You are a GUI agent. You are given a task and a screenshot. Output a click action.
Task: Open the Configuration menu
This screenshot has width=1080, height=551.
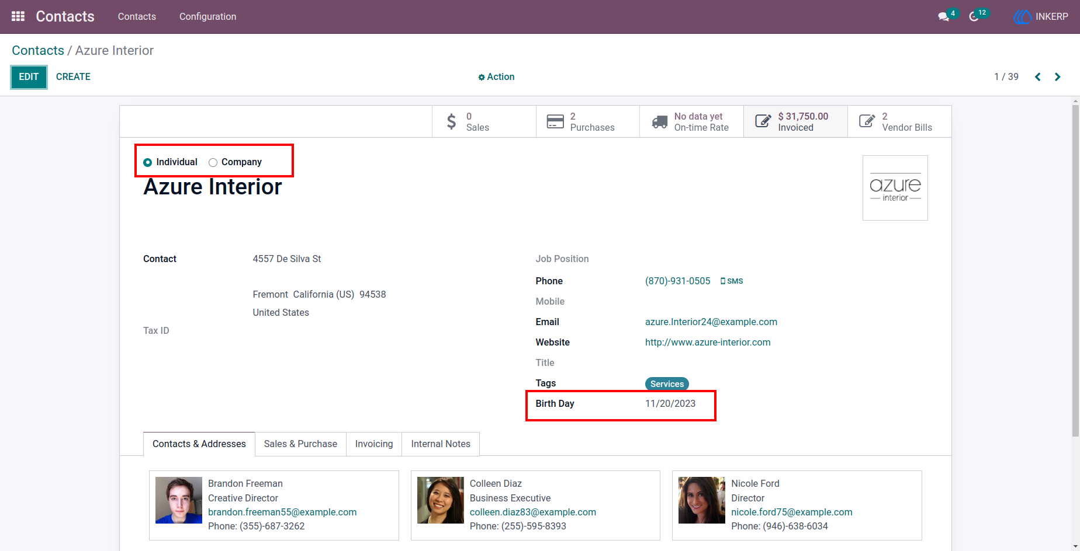[x=207, y=17]
